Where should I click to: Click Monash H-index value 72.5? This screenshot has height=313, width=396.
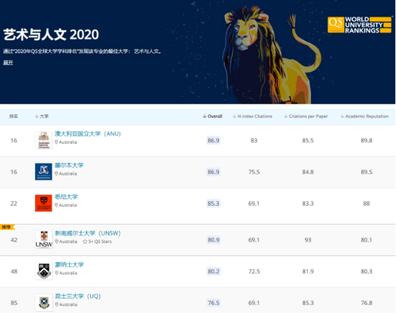[x=254, y=271]
